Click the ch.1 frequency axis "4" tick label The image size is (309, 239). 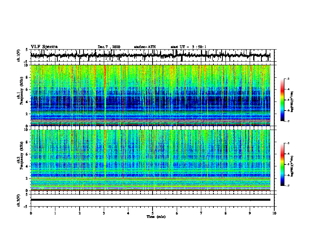(27, 102)
